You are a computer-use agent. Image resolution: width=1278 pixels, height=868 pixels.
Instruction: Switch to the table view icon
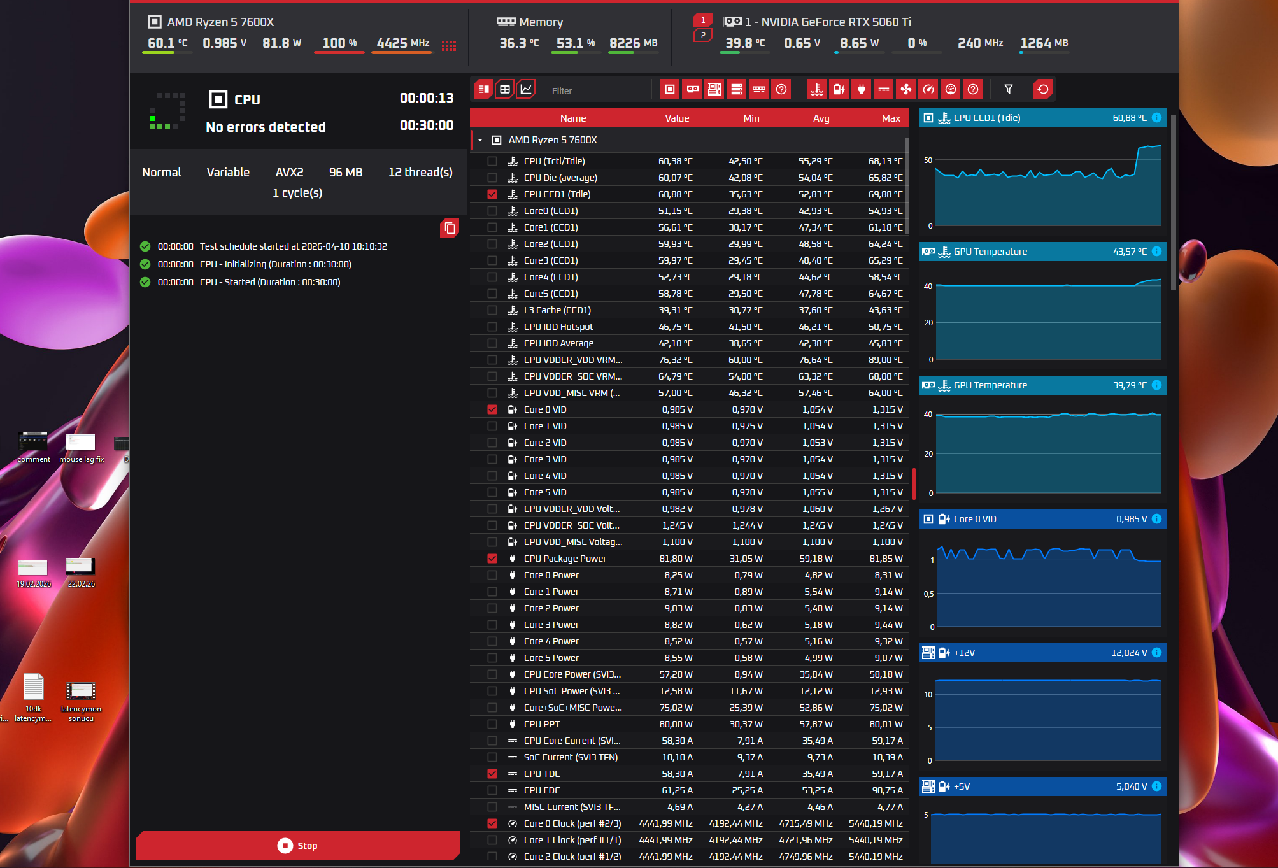pos(505,89)
